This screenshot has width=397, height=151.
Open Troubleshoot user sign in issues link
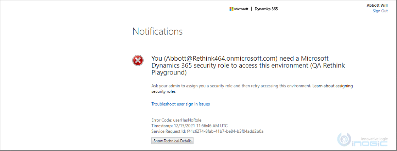click(180, 104)
